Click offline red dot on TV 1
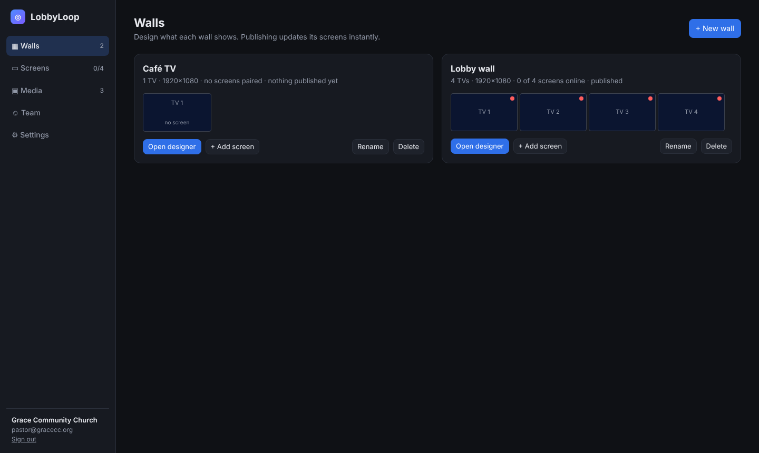This screenshot has height=453, width=759. pyautogui.click(x=512, y=99)
